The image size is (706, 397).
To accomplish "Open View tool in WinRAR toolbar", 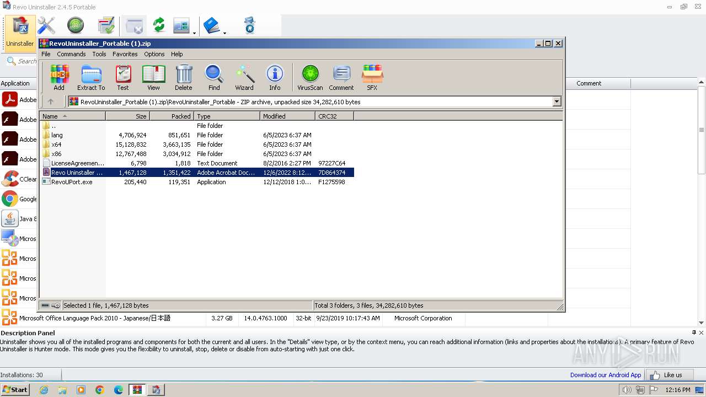I will [x=153, y=77].
